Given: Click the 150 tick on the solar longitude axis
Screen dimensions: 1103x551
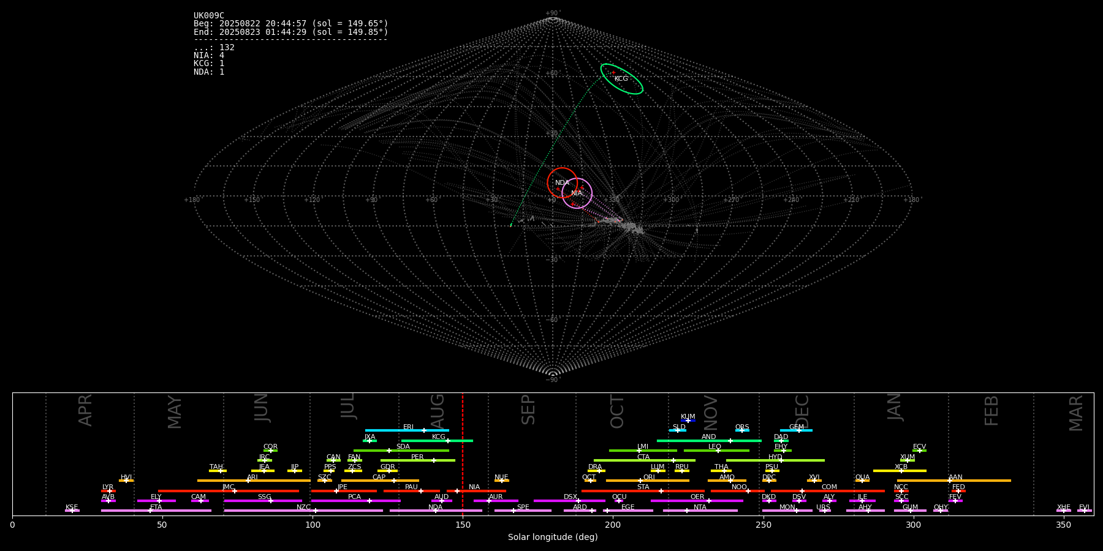Looking at the screenshot, I should coord(463,525).
